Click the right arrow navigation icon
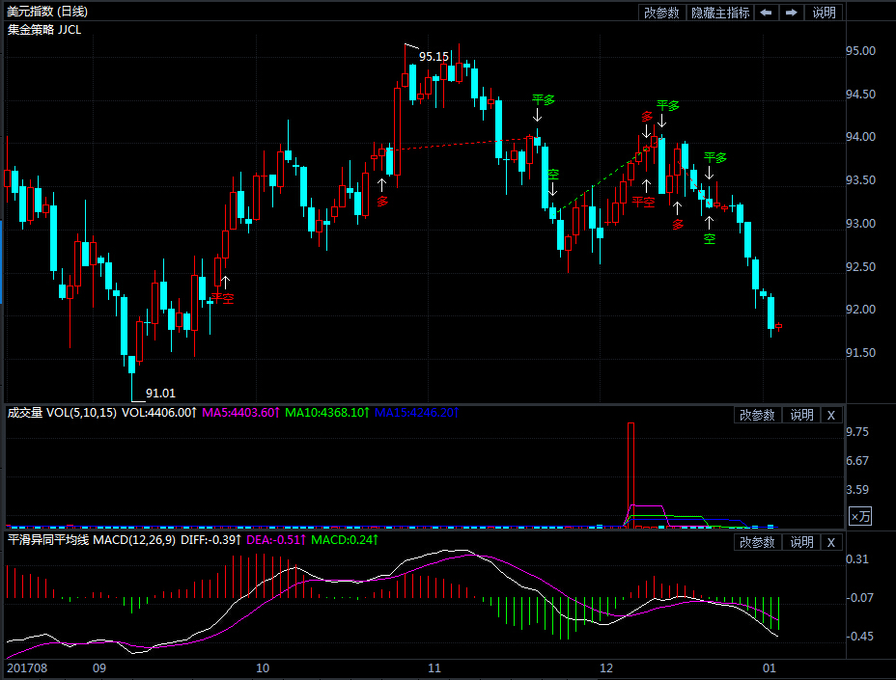The height and width of the screenshot is (680, 896). 792,12
